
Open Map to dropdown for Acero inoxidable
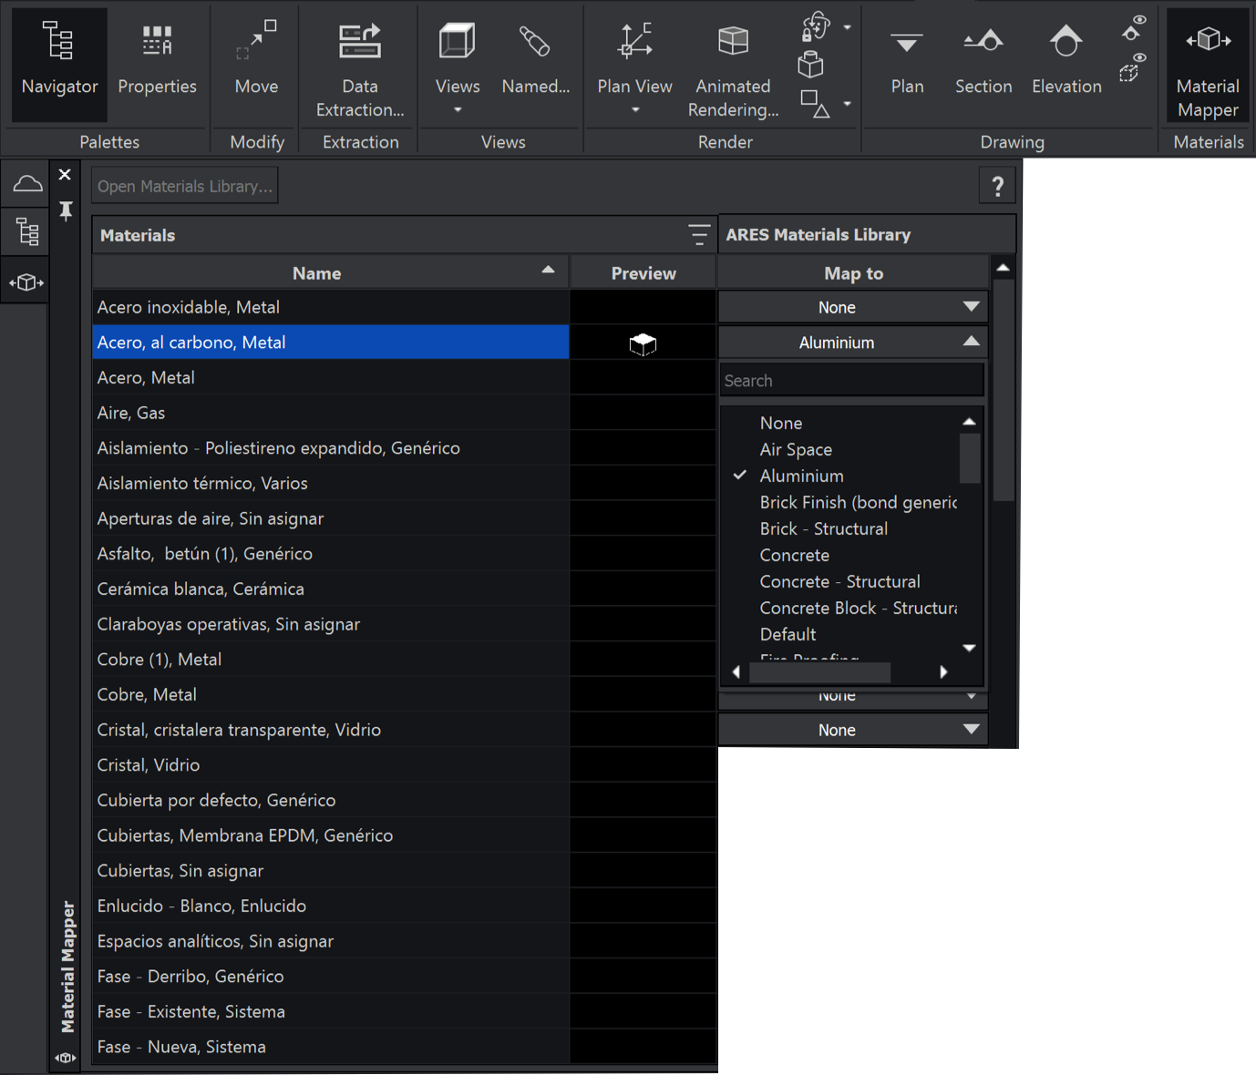click(x=853, y=307)
